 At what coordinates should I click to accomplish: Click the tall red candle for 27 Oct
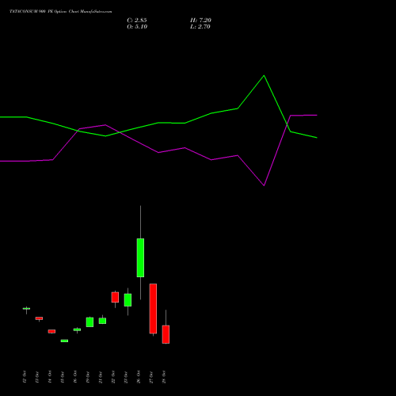(x=153, y=309)
